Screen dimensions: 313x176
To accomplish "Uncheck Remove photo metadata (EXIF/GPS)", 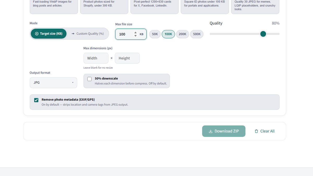I will pyautogui.click(x=36, y=100).
